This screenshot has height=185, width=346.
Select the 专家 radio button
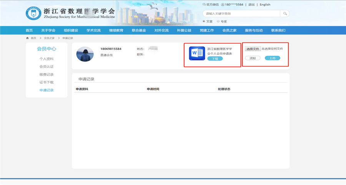pyautogui.click(x=218, y=21)
